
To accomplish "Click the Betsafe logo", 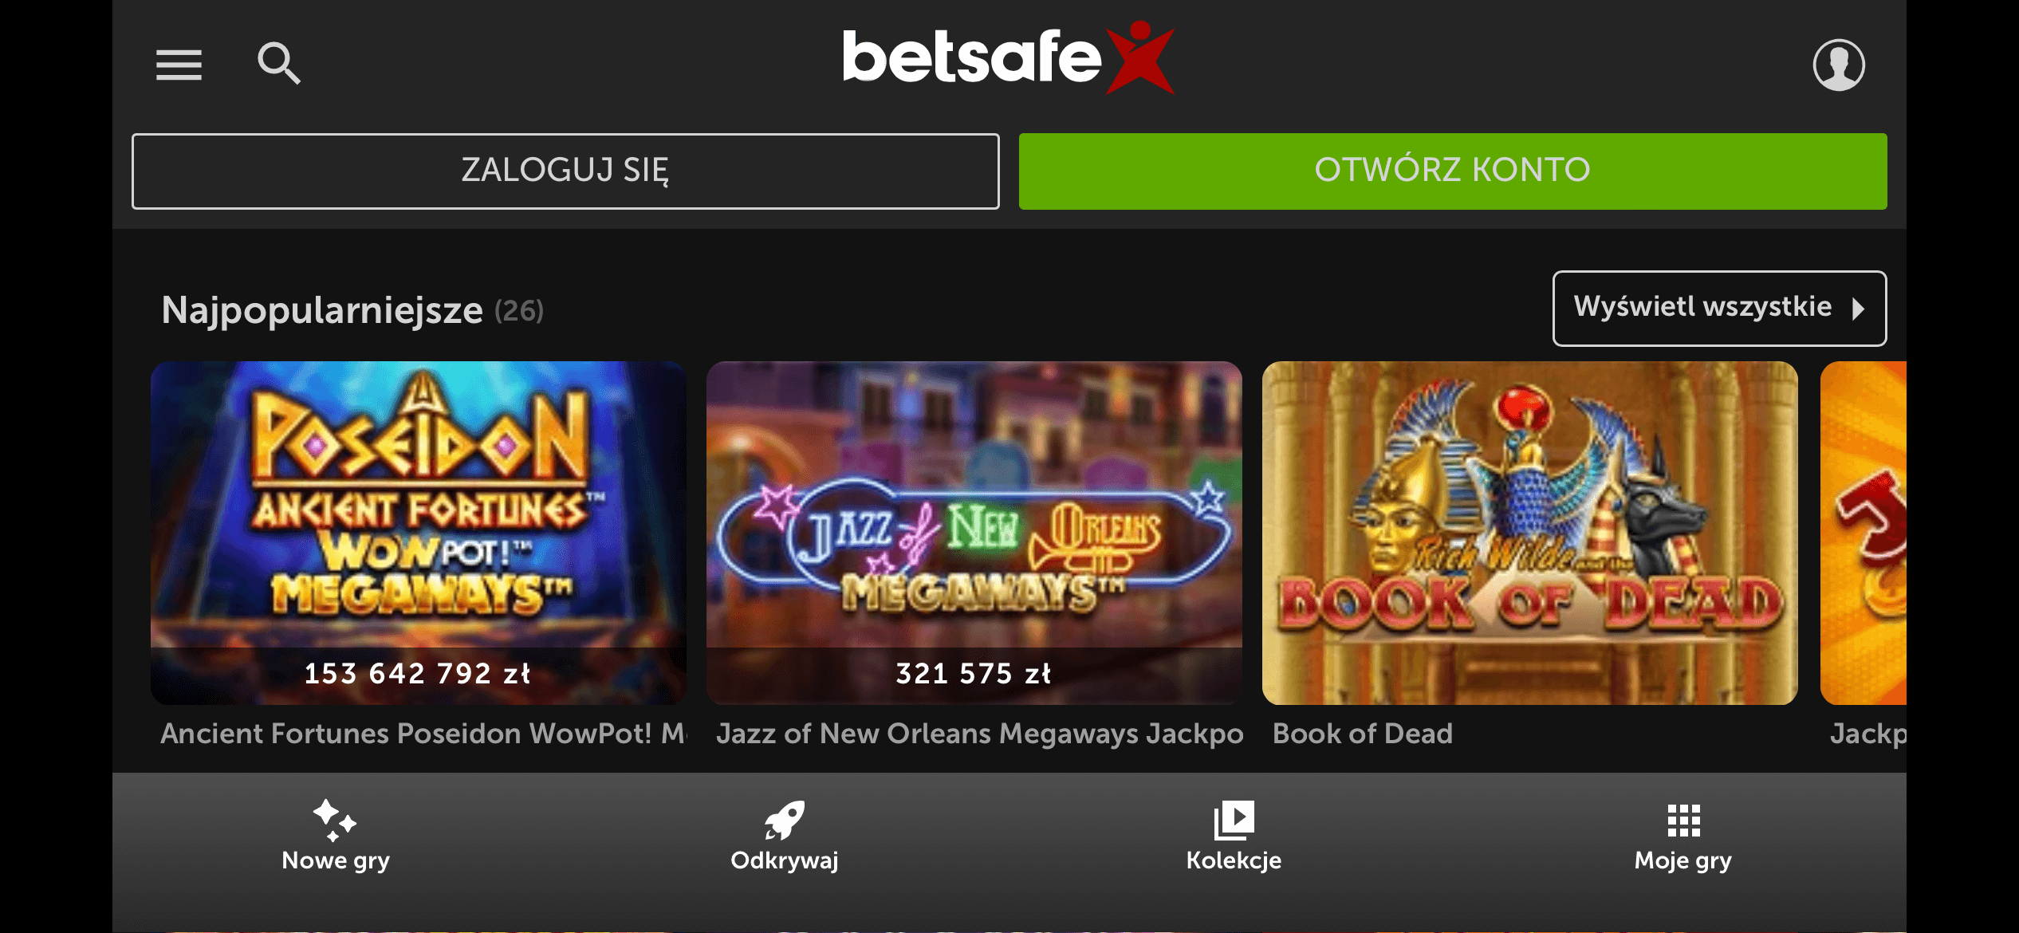I will coord(1009,57).
